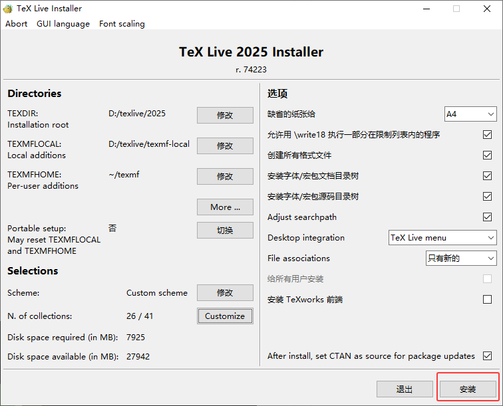Screen dimensions: 503x406
Task: Click the 选项 options heading
Action: [277, 93]
